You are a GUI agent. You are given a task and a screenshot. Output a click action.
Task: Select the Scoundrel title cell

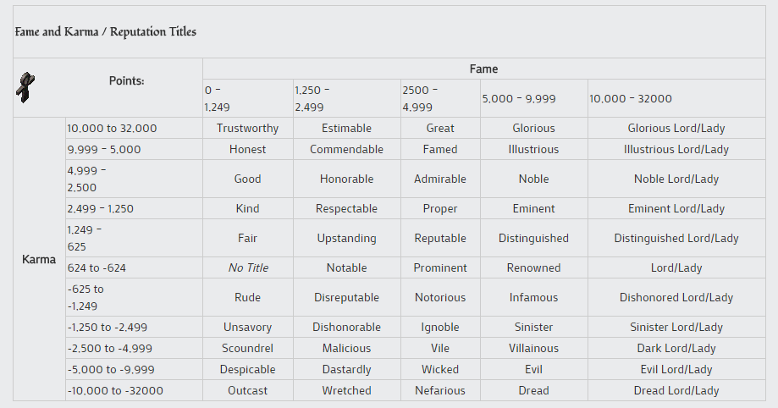tap(247, 348)
